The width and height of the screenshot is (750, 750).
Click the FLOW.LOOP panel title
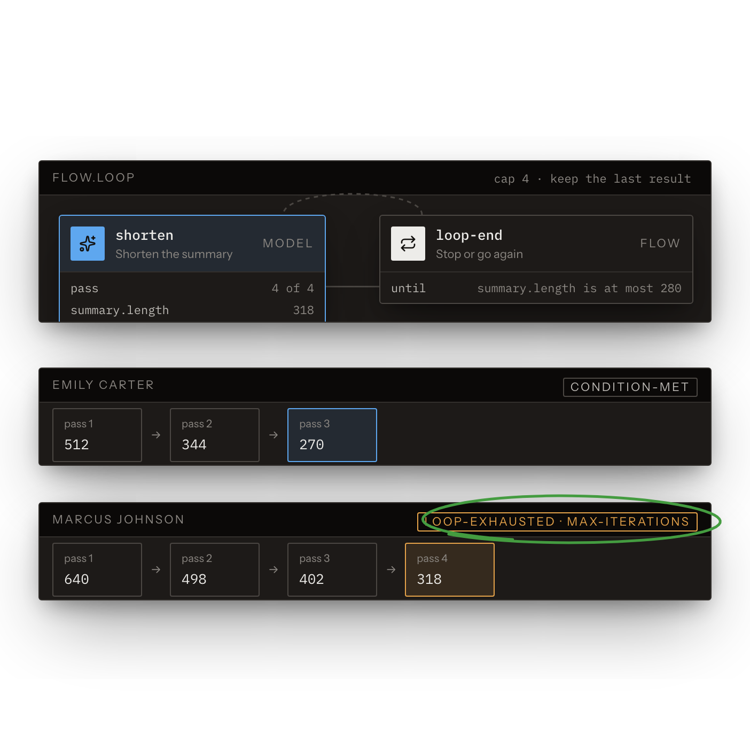tap(93, 177)
